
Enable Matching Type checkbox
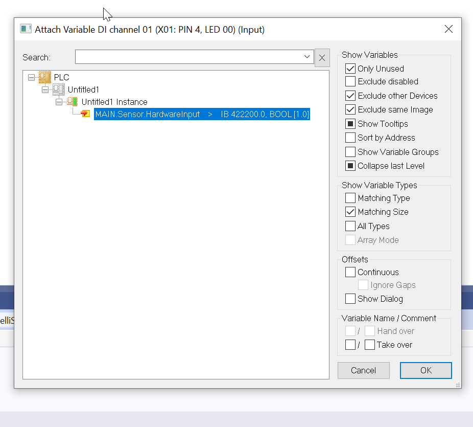click(350, 198)
